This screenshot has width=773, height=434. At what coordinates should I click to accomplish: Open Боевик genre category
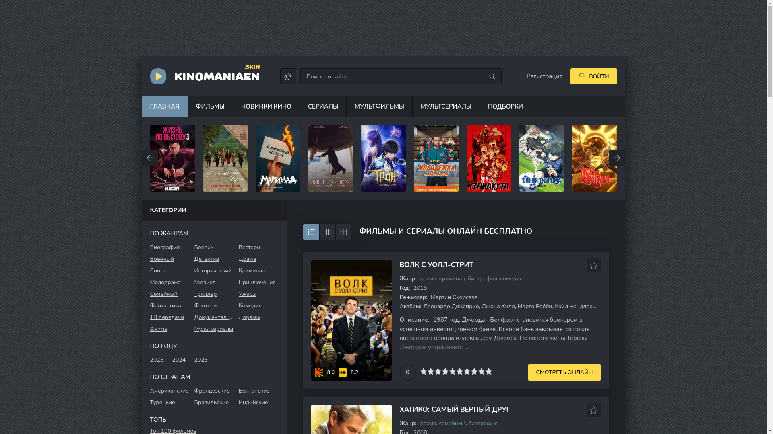click(x=204, y=248)
